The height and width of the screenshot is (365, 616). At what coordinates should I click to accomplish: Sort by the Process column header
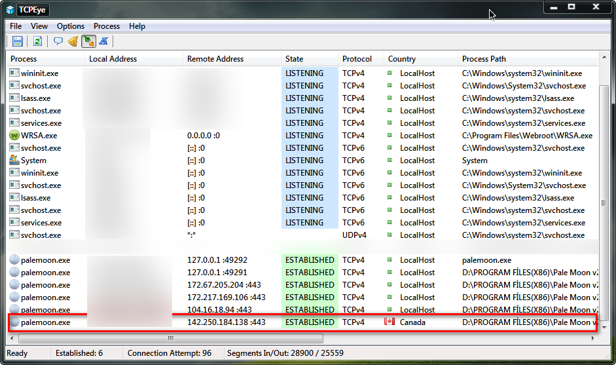[45, 58]
